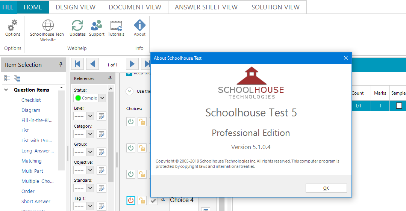Viewport: 406px width, 211px height.
Task: Select the Matching question item
Action: [x=31, y=161]
